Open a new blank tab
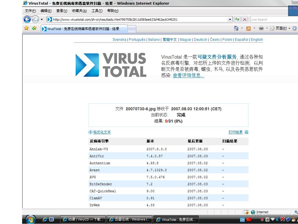Viewport: 298px width, 224px height. pos(132,29)
